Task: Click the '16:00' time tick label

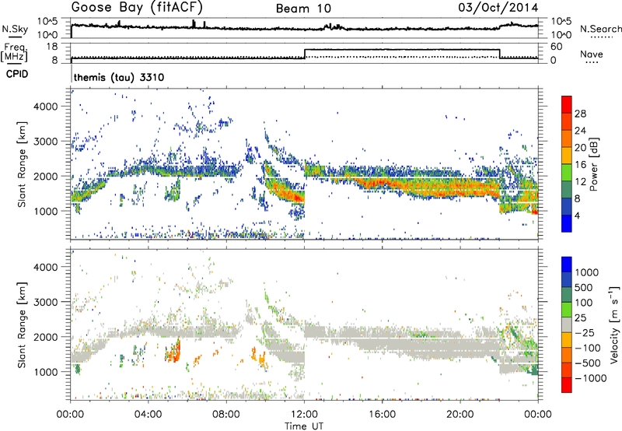Action: [x=382, y=414]
